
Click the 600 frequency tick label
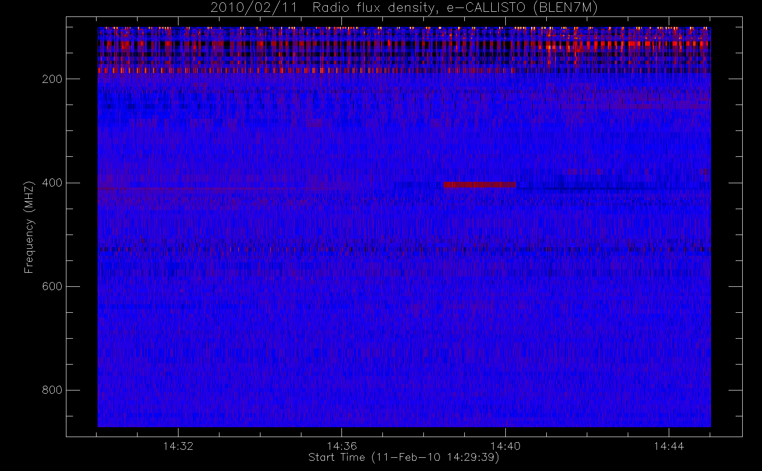[x=52, y=286]
